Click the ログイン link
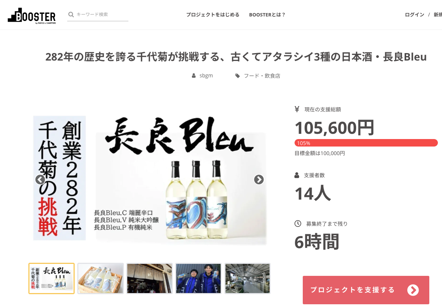 pos(414,15)
